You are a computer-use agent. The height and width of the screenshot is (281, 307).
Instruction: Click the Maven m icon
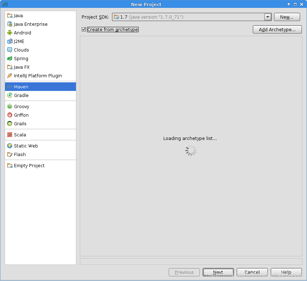(x=10, y=87)
